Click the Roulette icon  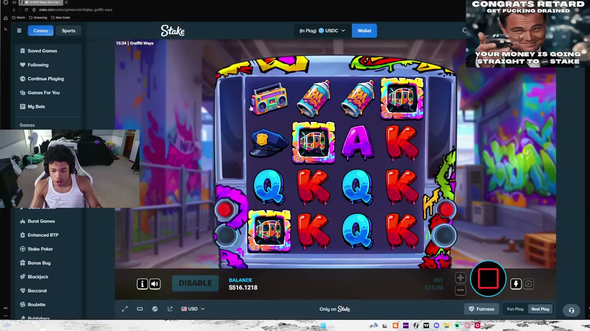coord(23,304)
